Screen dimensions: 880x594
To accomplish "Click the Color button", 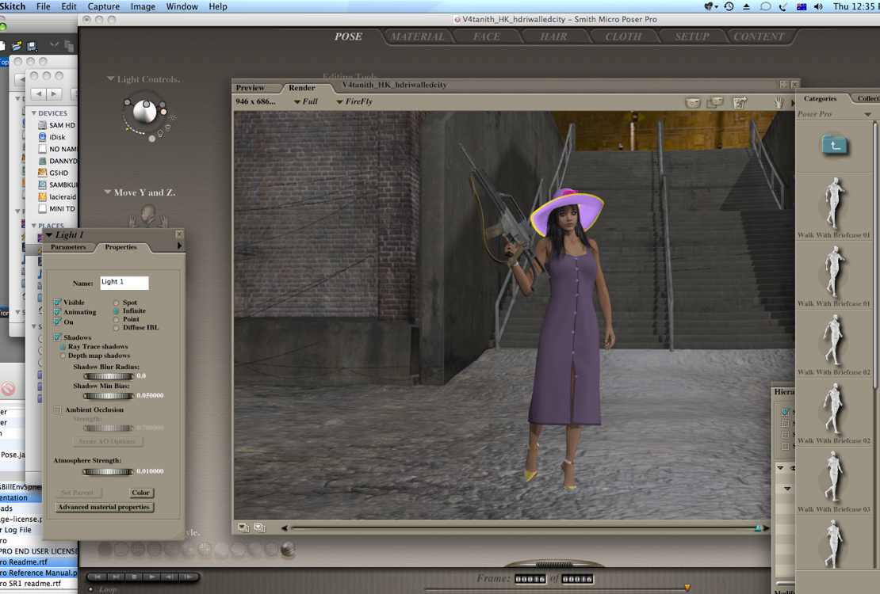I will coord(140,493).
